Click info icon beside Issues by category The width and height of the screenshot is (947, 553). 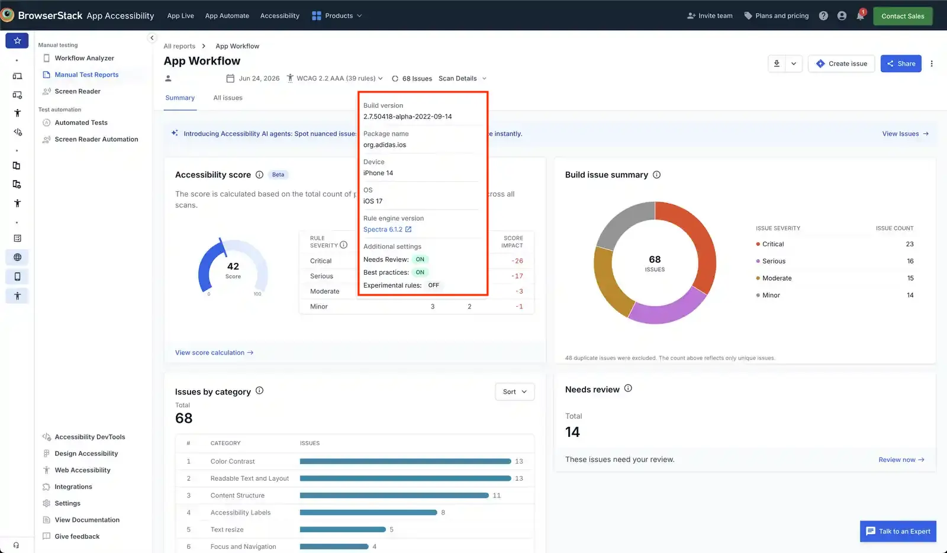(259, 391)
